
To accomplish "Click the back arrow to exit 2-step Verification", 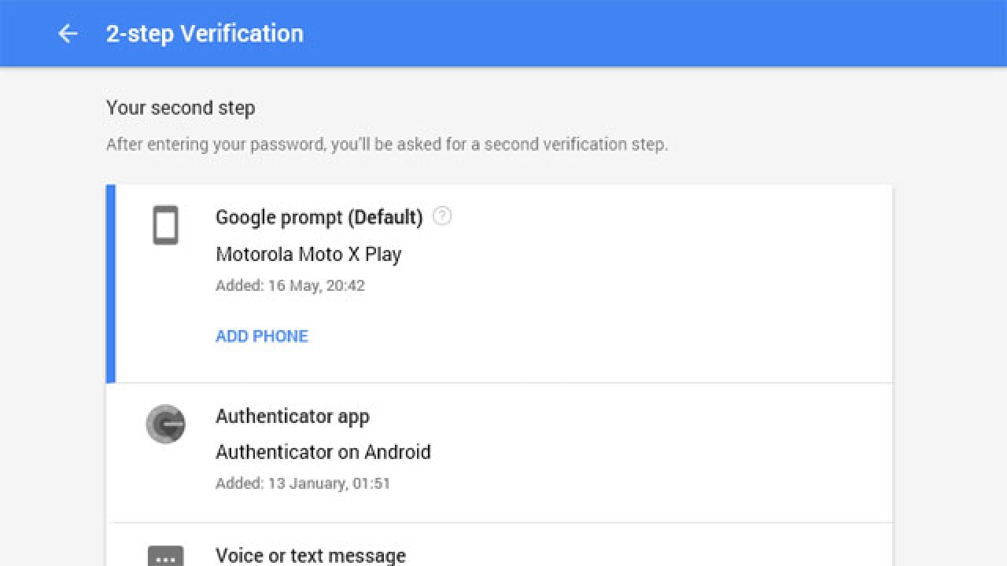I will (x=68, y=33).
